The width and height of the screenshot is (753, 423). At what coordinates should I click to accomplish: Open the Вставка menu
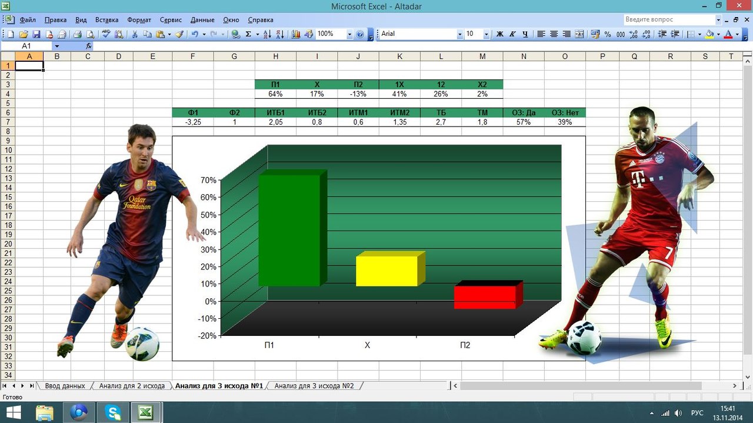(106, 19)
